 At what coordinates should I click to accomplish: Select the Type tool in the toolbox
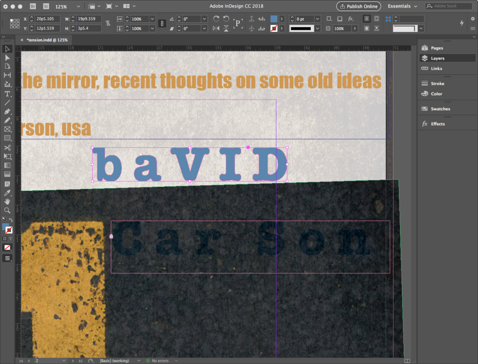coord(7,94)
